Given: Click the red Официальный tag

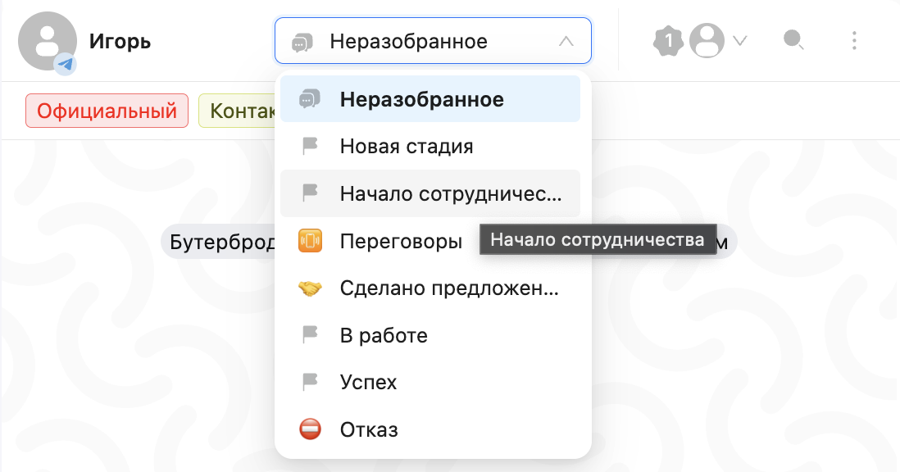Looking at the screenshot, I should pos(107,111).
